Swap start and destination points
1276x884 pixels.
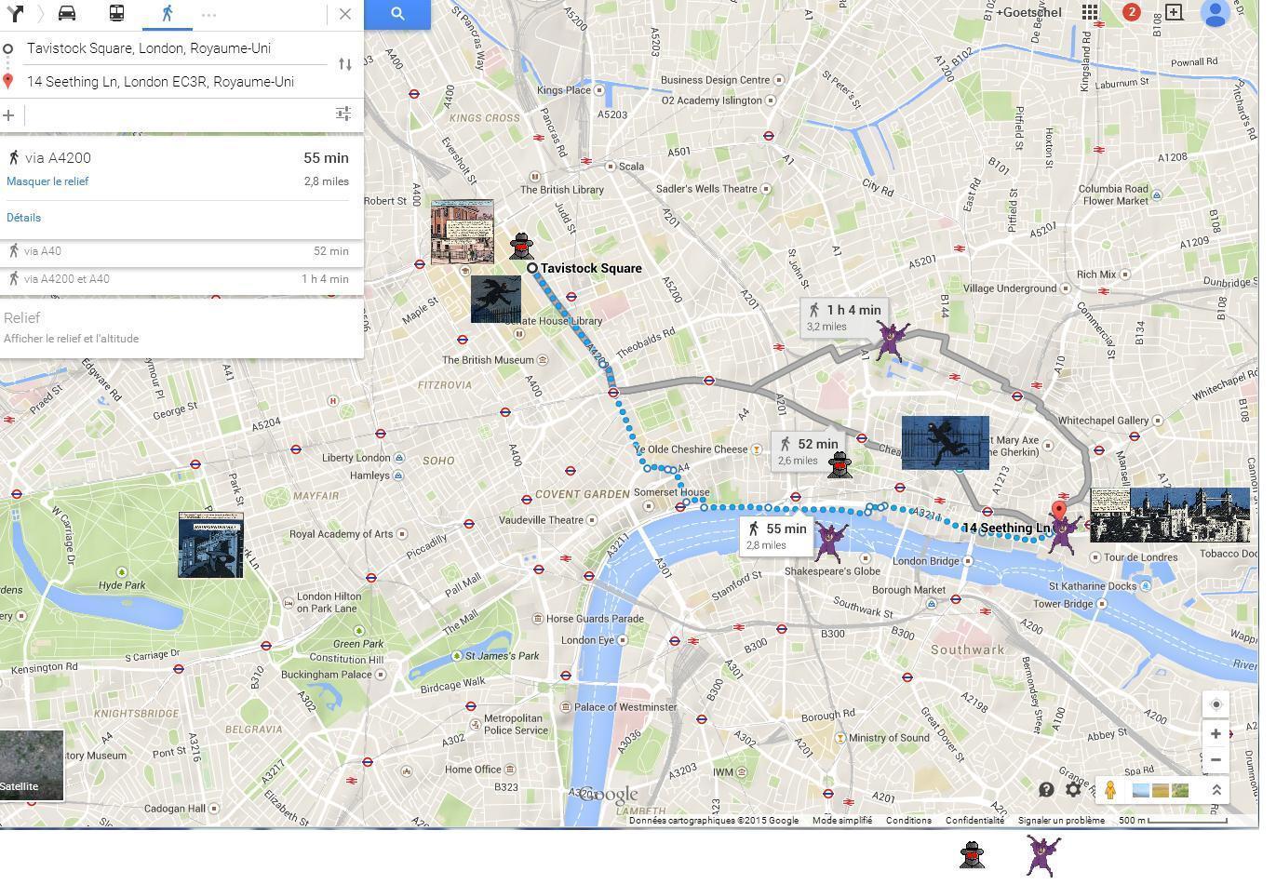(x=344, y=64)
